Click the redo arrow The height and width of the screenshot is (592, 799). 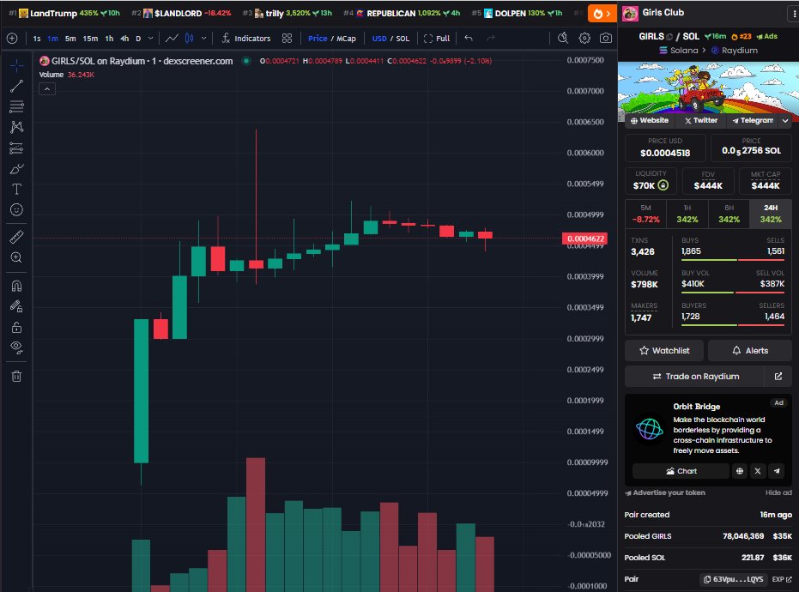[490, 39]
